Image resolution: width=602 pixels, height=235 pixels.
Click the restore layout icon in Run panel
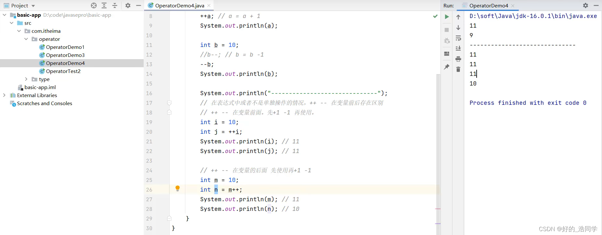coord(447,54)
